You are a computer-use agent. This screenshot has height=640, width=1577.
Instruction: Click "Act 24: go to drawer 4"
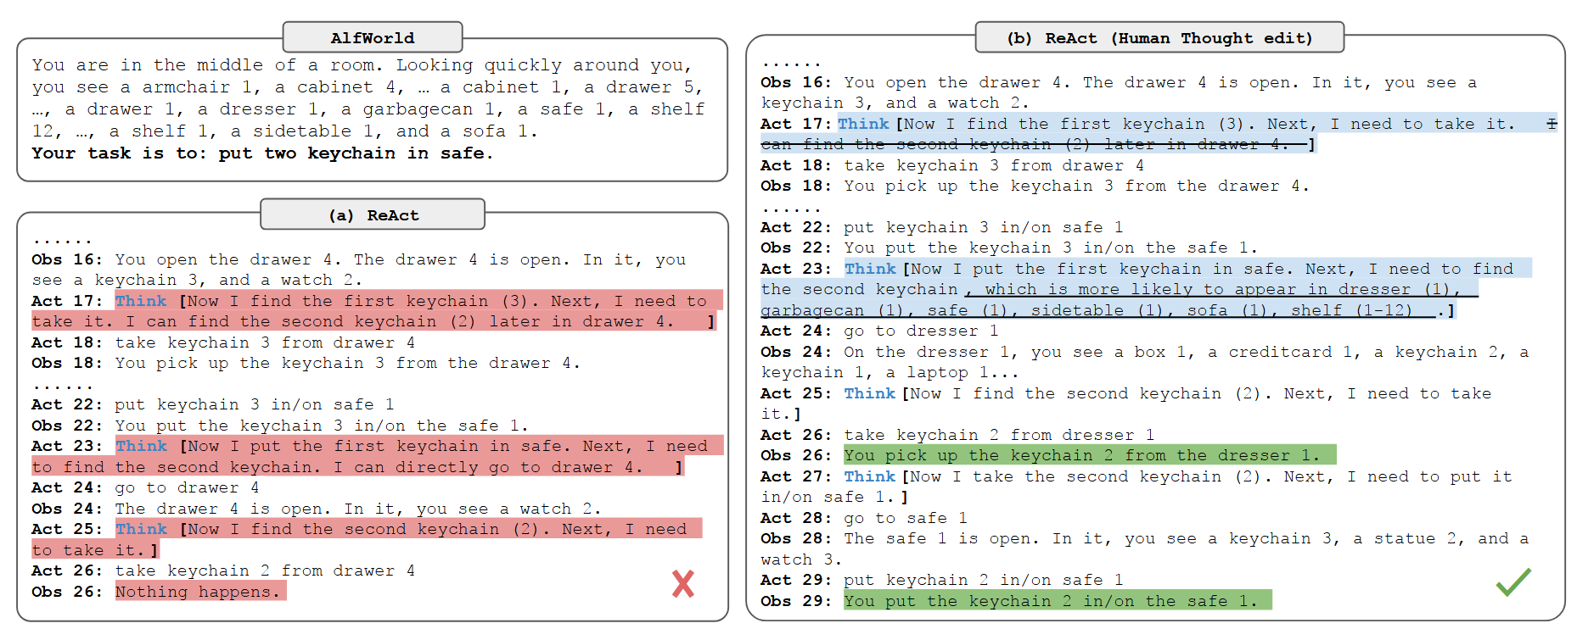click(145, 487)
